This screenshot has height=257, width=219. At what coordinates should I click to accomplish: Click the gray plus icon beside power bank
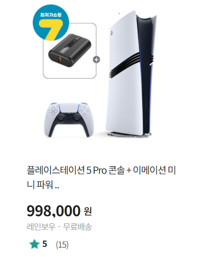(97, 60)
